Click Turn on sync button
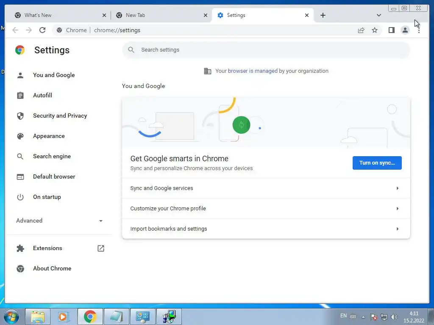 coord(377,163)
